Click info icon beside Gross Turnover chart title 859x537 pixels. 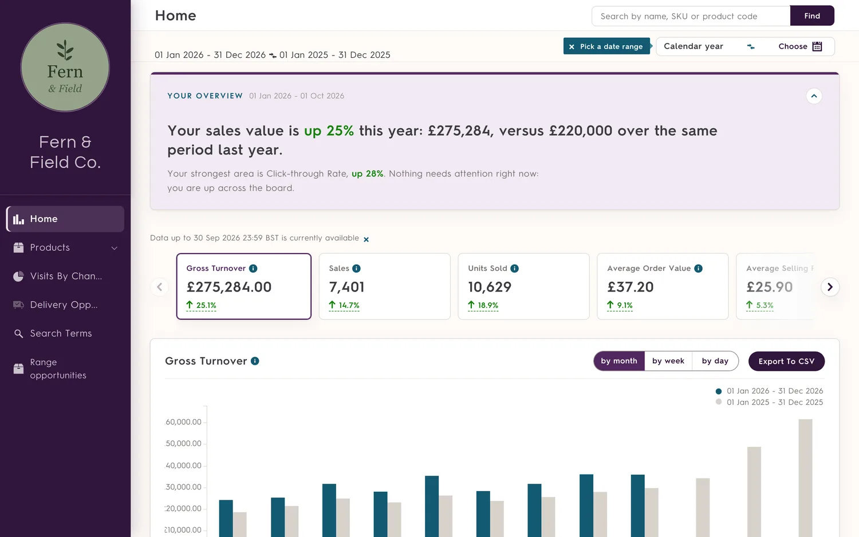coord(255,361)
